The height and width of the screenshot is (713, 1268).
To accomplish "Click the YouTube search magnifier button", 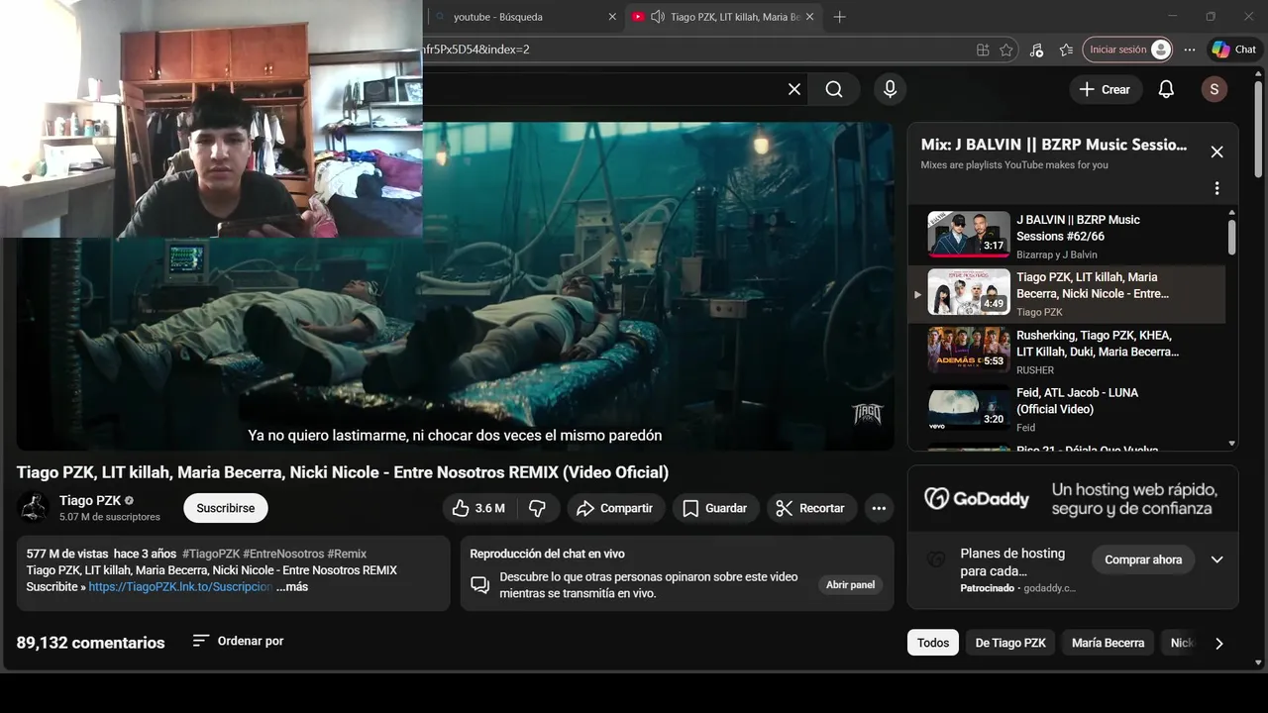I will click(834, 89).
